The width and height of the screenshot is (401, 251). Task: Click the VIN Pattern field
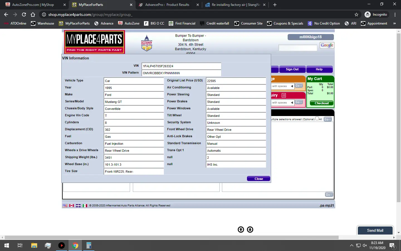(181, 73)
